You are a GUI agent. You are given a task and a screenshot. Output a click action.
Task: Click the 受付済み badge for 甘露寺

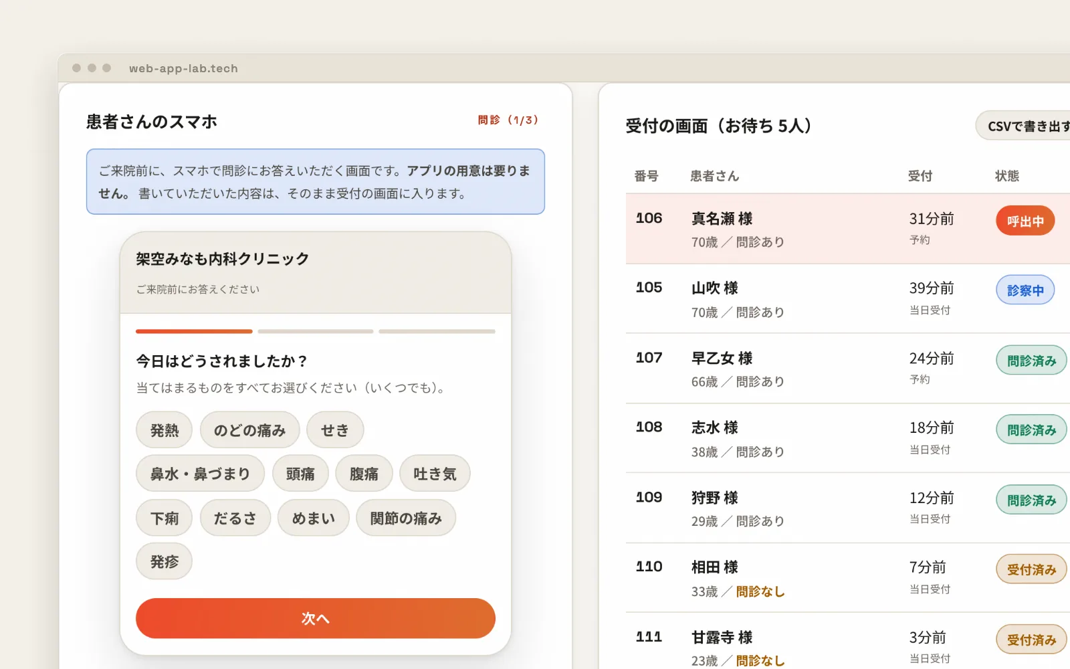(x=1032, y=640)
